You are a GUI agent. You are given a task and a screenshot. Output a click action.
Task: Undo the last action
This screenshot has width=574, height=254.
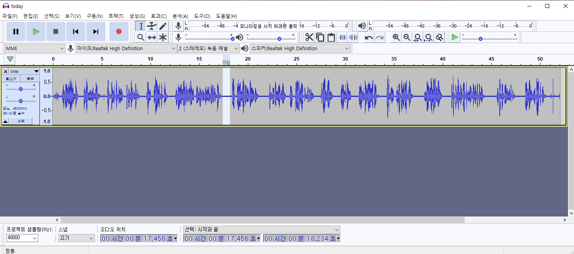point(369,37)
